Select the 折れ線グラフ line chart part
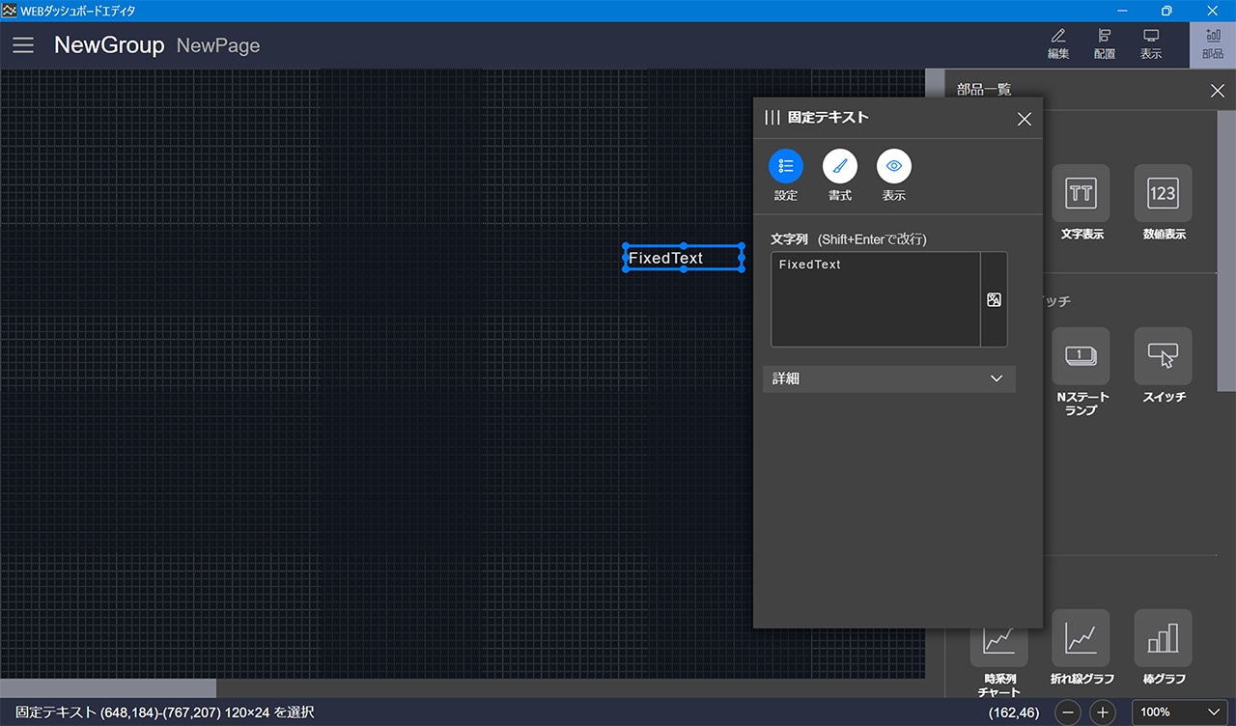Image resolution: width=1236 pixels, height=726 pixels. [x=1081, y=638]
